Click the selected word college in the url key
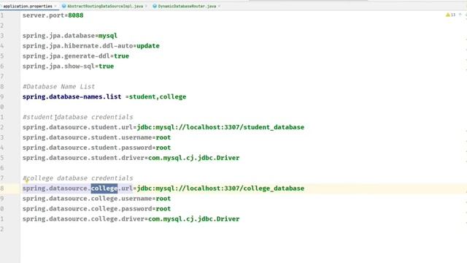 [104, 188]
